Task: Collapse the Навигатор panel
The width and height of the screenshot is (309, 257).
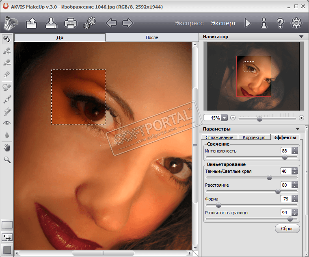Action: pyautogui.click(x=301, y=37)
